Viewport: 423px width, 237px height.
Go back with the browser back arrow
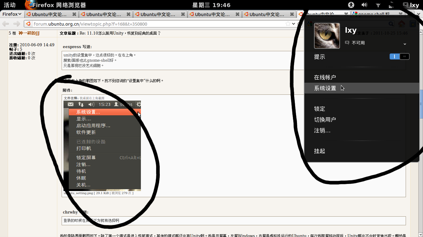(x=5, y=24)
